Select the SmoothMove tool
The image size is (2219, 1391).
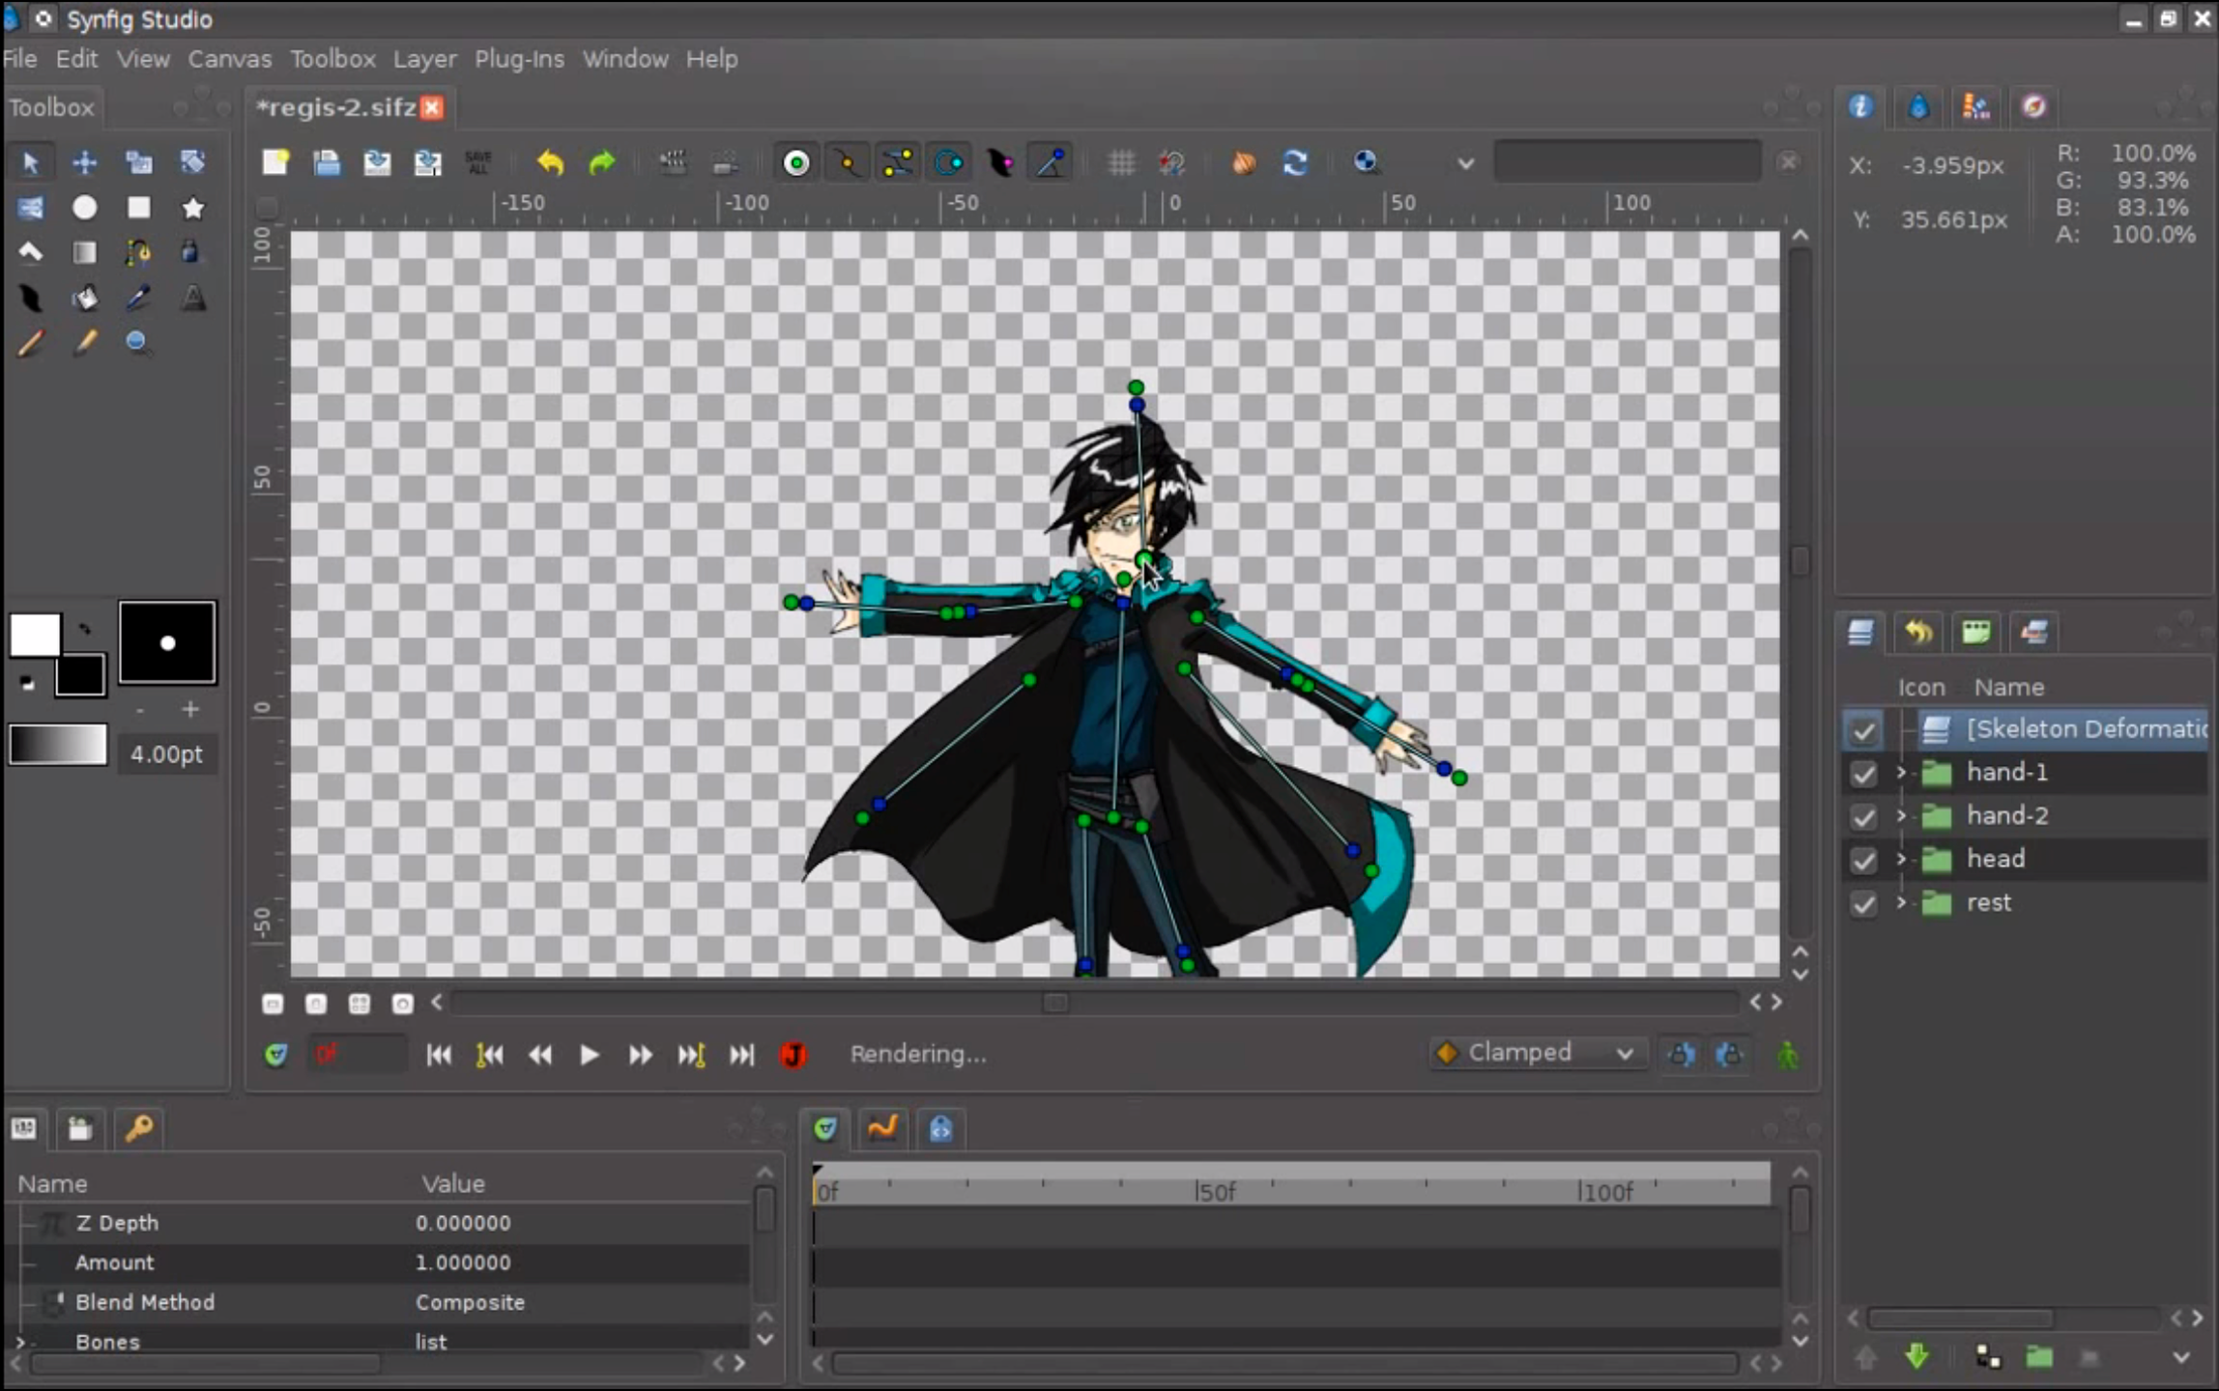coord(85,162)
